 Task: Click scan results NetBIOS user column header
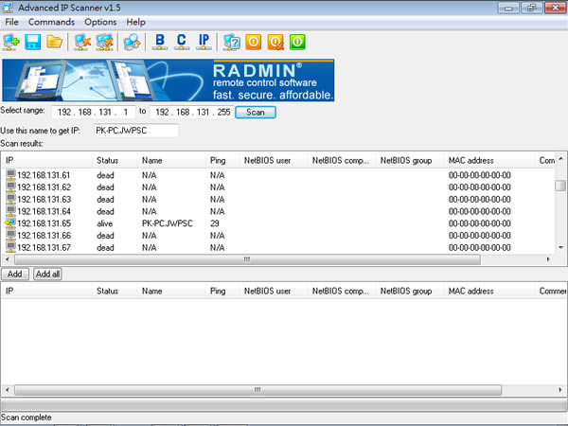(x=275, y=160)
